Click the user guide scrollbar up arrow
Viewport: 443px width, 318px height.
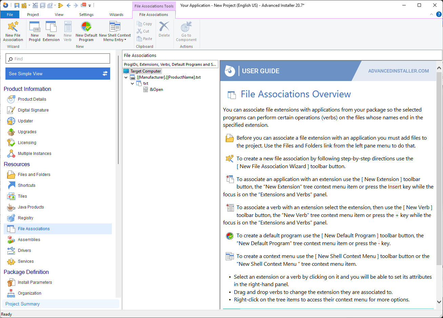[x=439, y=68]
